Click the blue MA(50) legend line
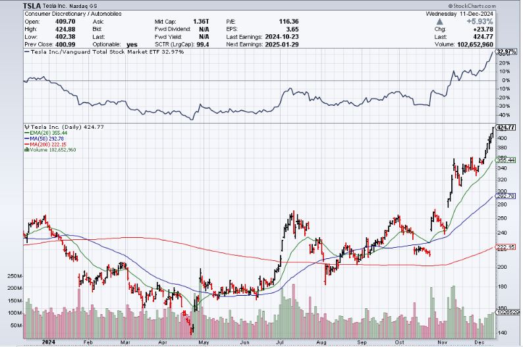Screen dimensions: 523x347 [27, 139]
